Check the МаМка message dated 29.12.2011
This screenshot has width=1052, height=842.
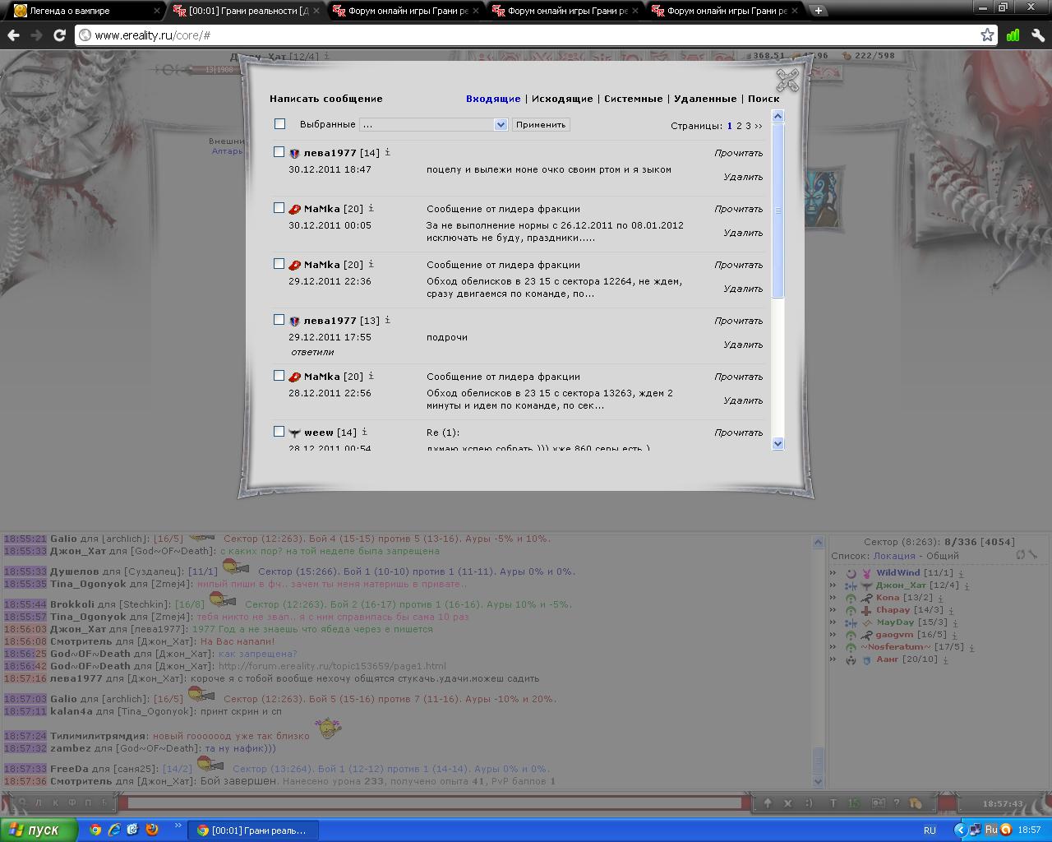tap(279, 264)
